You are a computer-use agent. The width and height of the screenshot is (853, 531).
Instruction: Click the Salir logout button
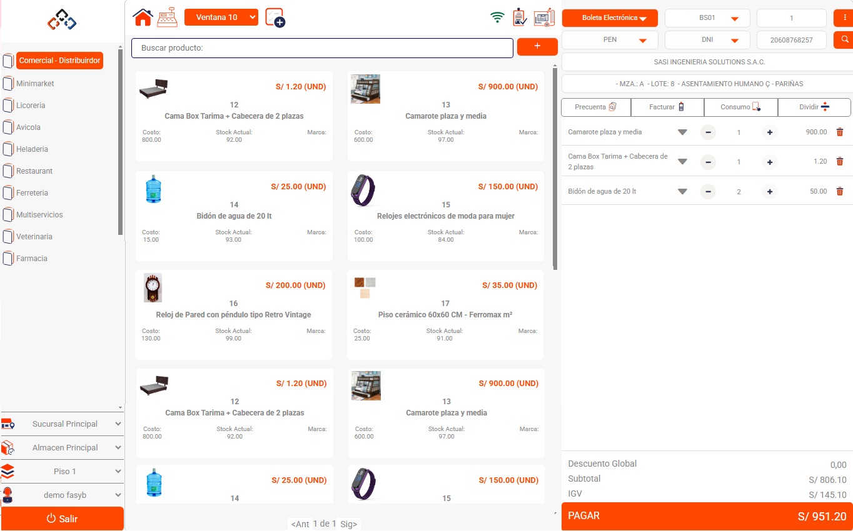tap(62, 519)
